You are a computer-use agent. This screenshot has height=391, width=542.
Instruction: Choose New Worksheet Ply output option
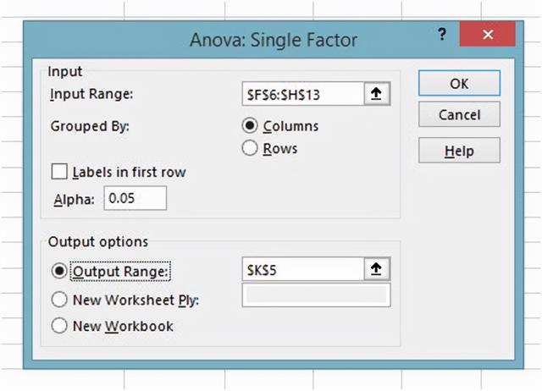59,299
